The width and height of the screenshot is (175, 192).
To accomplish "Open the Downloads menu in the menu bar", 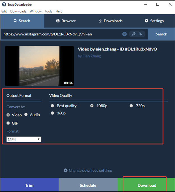I will pyautogui.click(x=18, y=11).
